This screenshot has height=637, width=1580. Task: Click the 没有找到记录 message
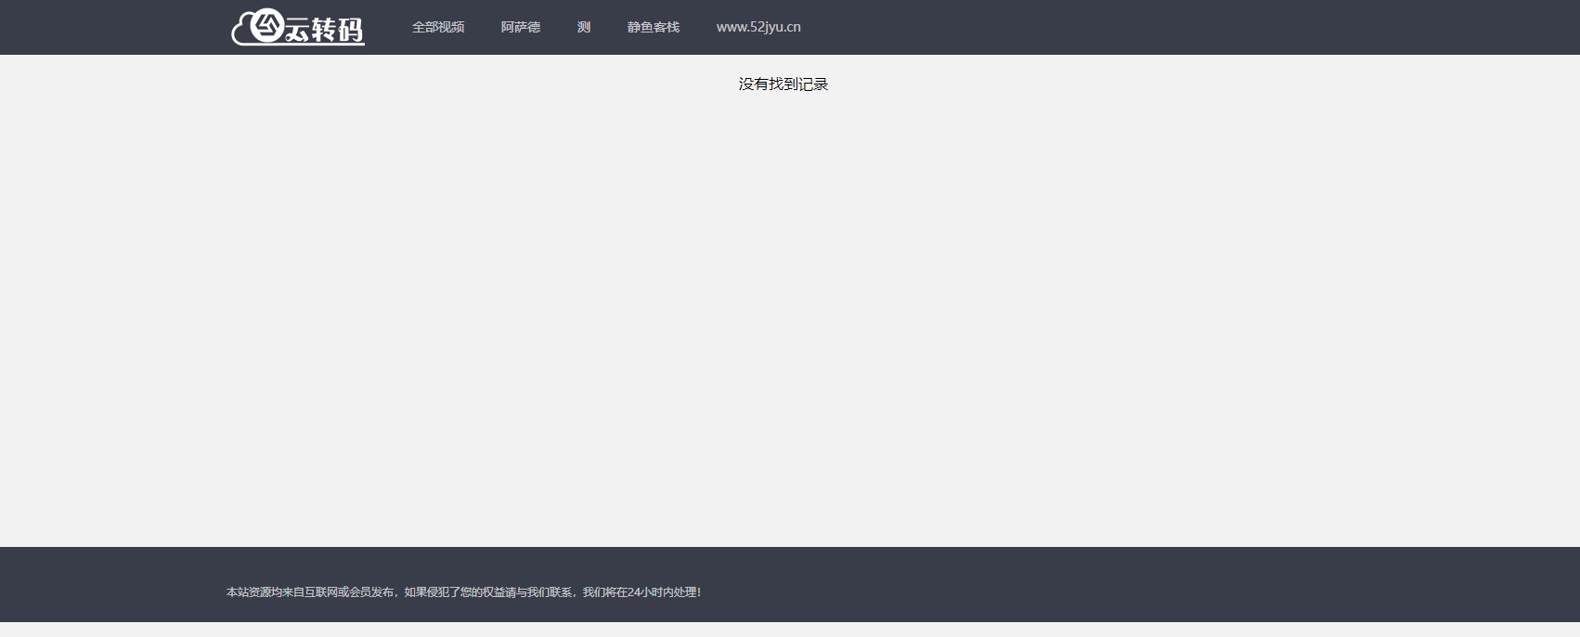click(783, 84)
